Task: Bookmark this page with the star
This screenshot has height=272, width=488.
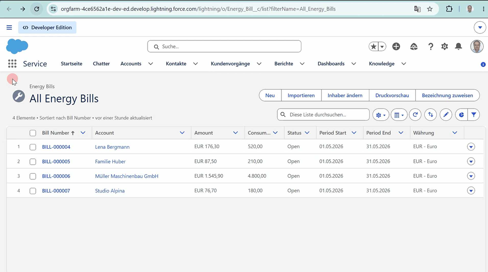Action: (x=430, y=9)
